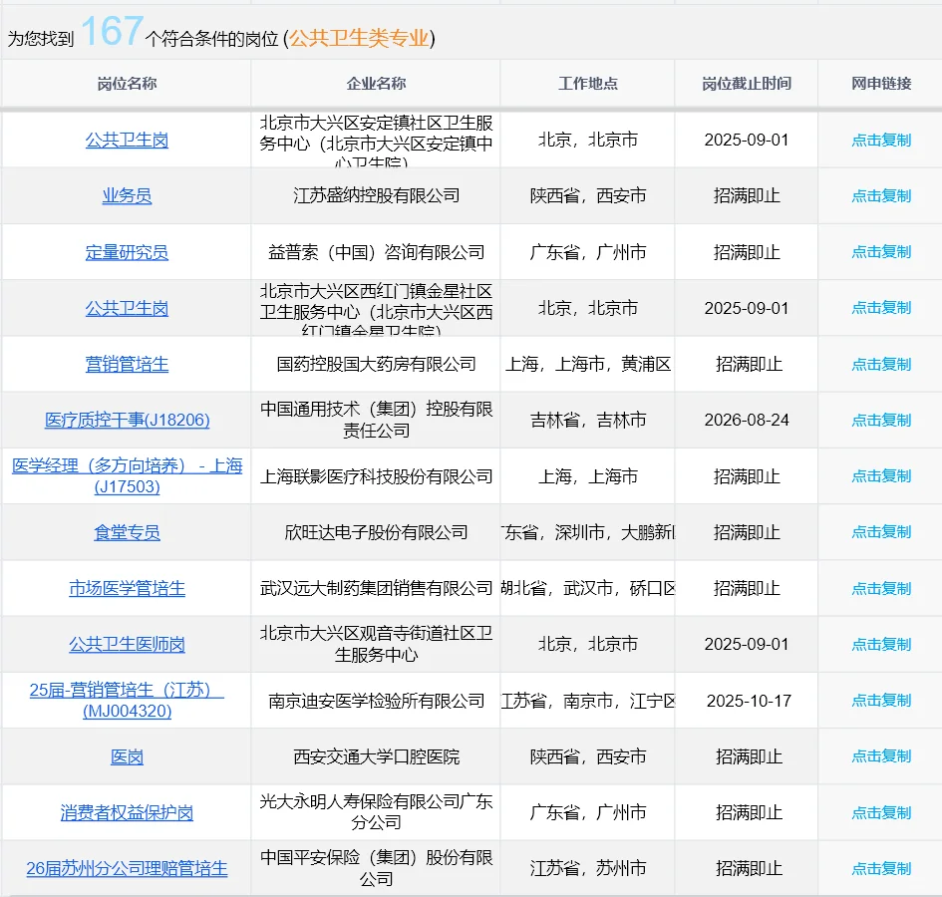Open 医学经理(多方向培养)-上海 job link
942x897 pixels.
pyautogui.click(x=127, y=475)
